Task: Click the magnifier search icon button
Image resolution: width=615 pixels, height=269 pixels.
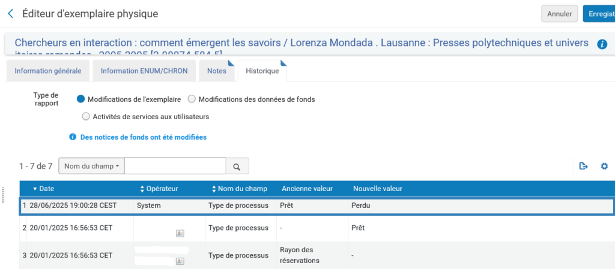Action: (237, 166)
